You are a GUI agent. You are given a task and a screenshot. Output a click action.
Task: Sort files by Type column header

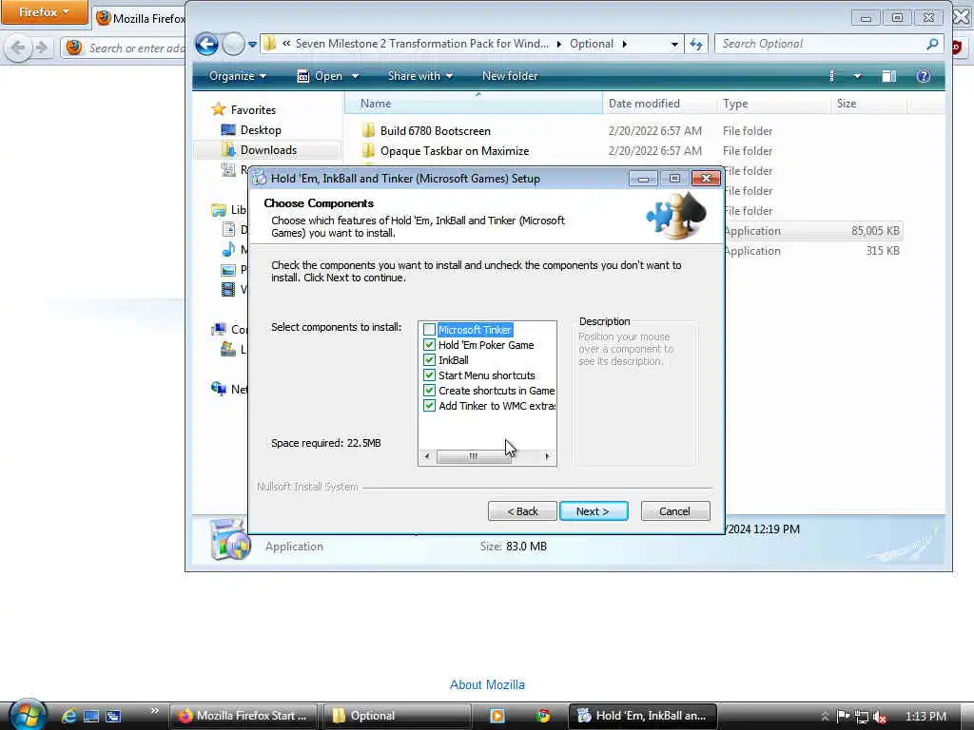(773, 104)
